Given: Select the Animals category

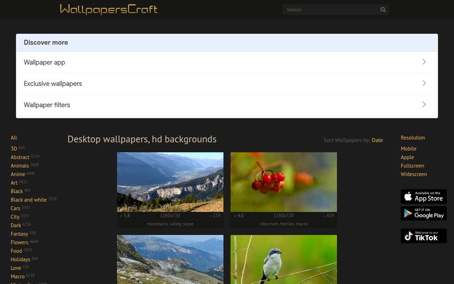Looking at the screenshot, I should (x=20, y=166).
